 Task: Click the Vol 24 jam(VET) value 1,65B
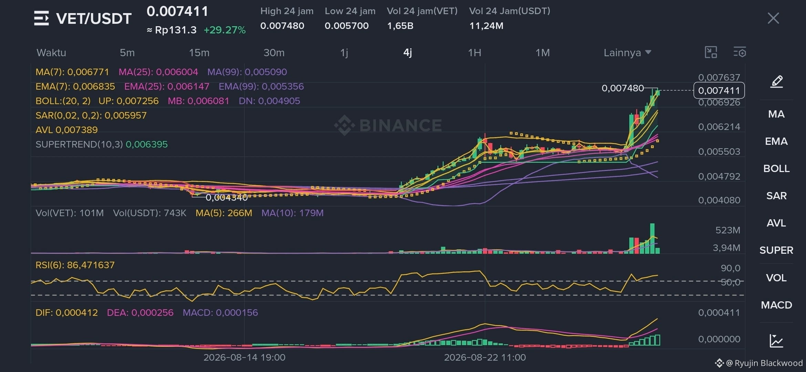tap(400, 26)
